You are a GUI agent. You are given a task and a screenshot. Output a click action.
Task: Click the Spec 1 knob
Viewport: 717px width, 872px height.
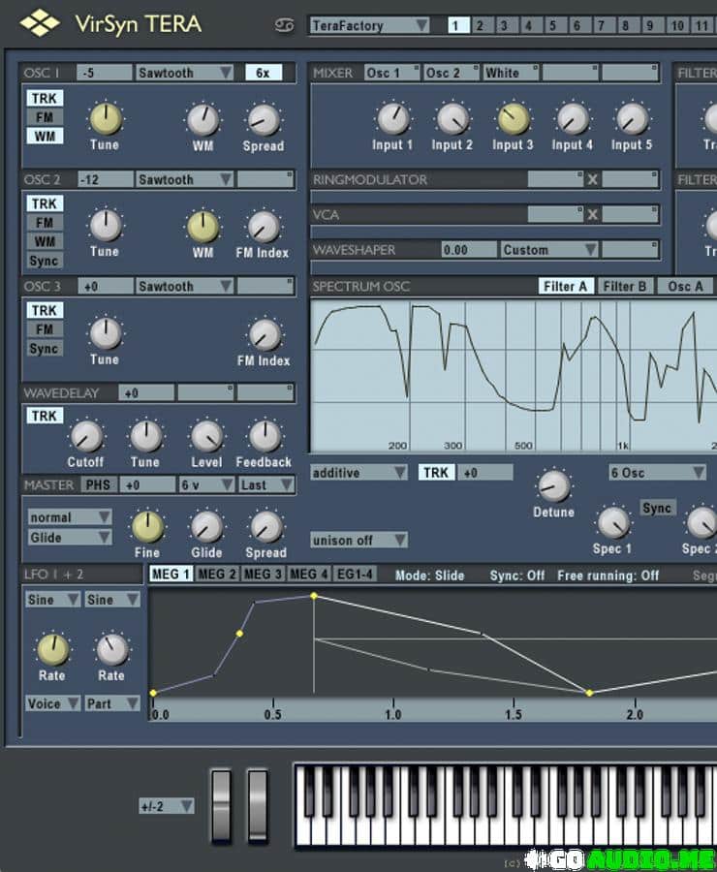(613, 523)
